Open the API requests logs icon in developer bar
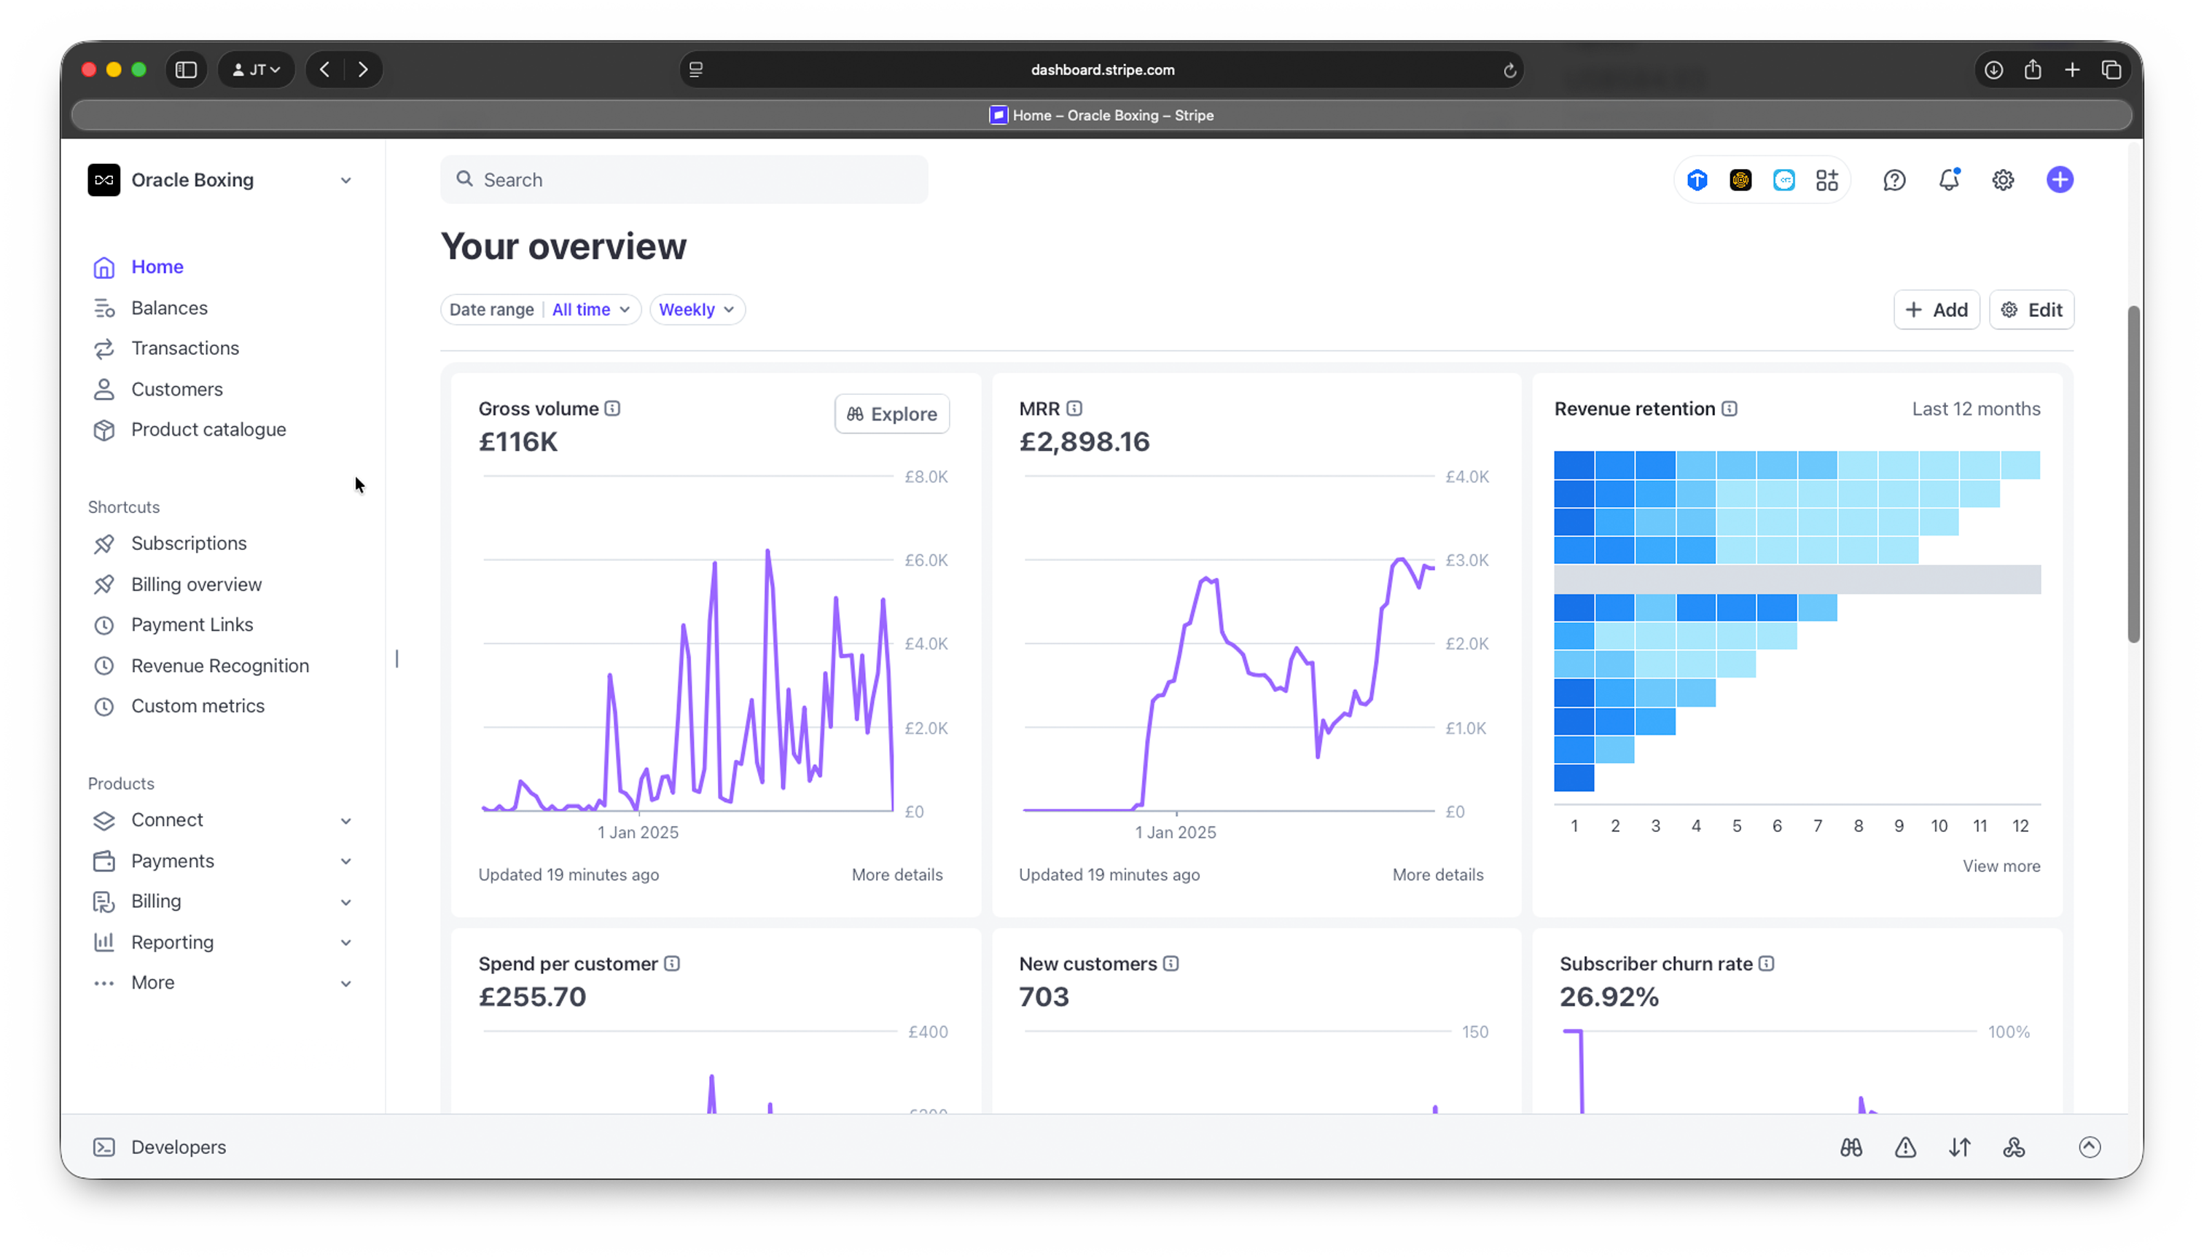Screen dimensions: 2204x1259 pos(1959,1147)
